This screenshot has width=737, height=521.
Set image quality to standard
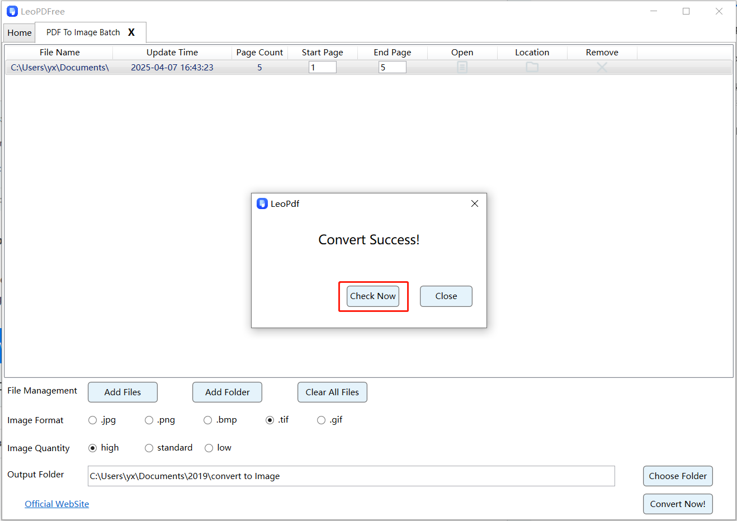click(x=149, y=448)
